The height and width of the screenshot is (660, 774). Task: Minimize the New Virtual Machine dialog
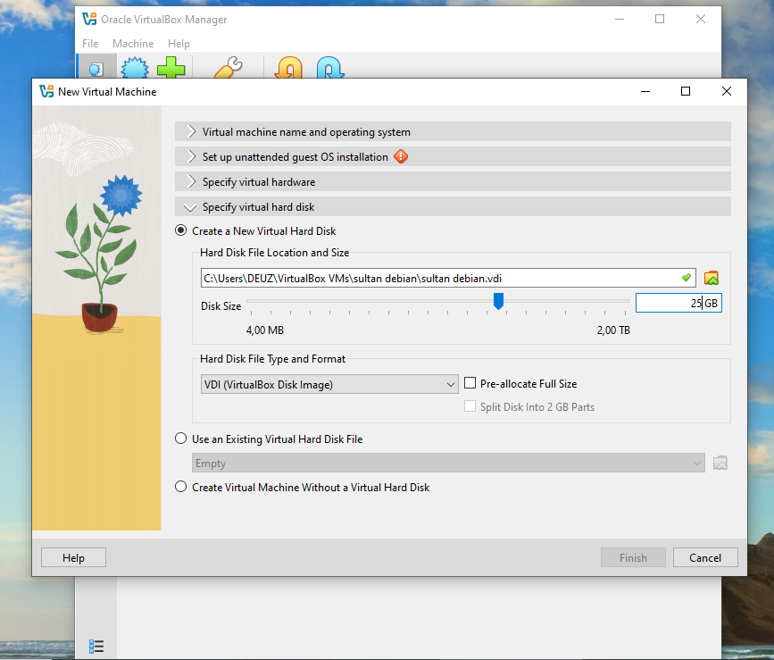[x=645, y=91]
